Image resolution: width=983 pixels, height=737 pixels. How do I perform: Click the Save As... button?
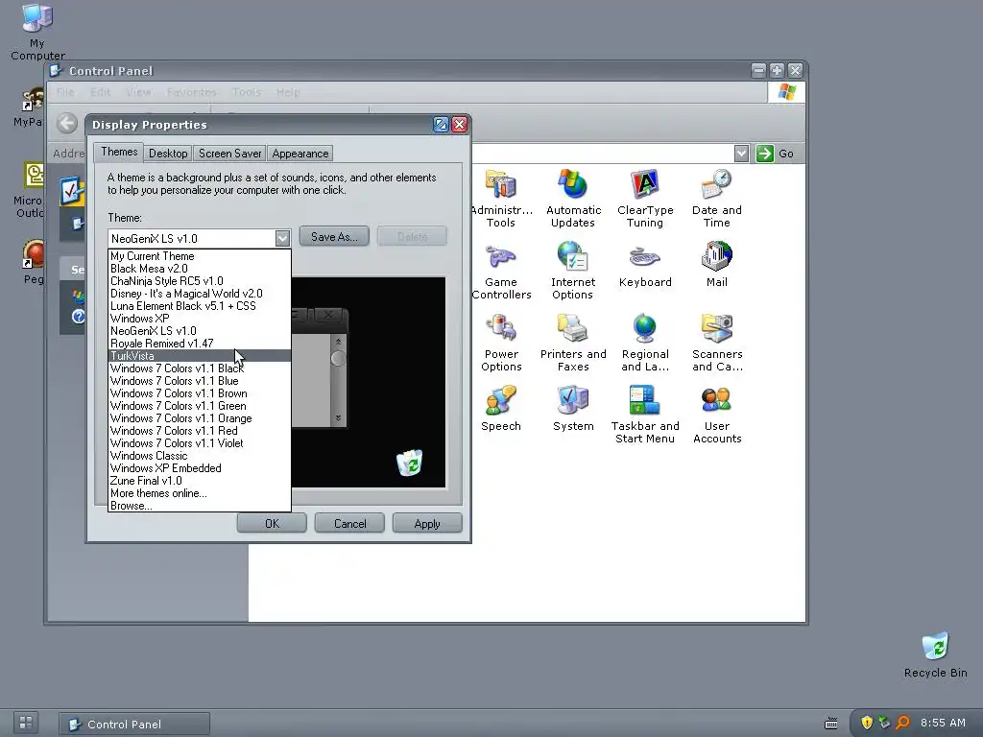[334, 237]
